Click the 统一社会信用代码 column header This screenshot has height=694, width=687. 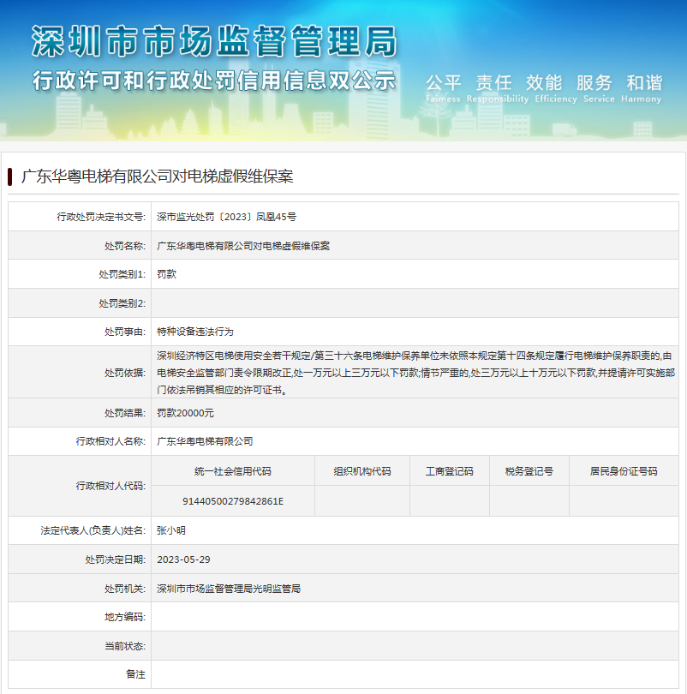click(233, 471)
